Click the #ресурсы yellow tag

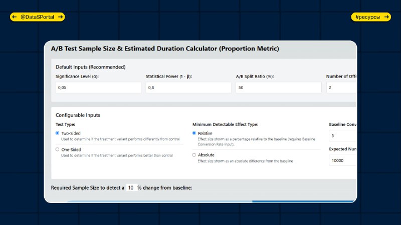pos(371,17)
